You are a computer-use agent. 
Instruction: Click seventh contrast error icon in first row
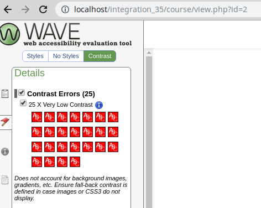click(x=113, y=117)
